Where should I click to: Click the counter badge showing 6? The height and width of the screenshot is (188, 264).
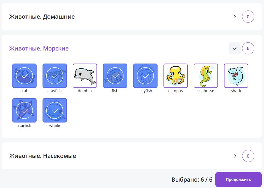pos(248,48)
